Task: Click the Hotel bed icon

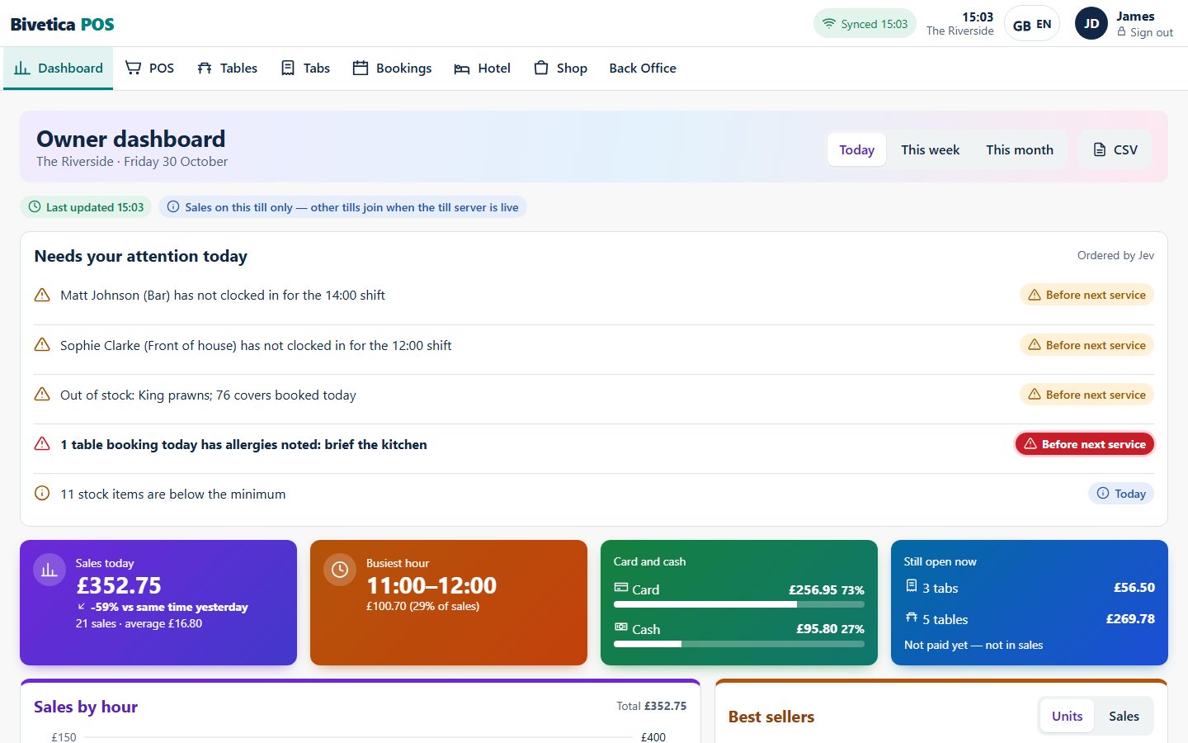Action: [x=462, y=69]
